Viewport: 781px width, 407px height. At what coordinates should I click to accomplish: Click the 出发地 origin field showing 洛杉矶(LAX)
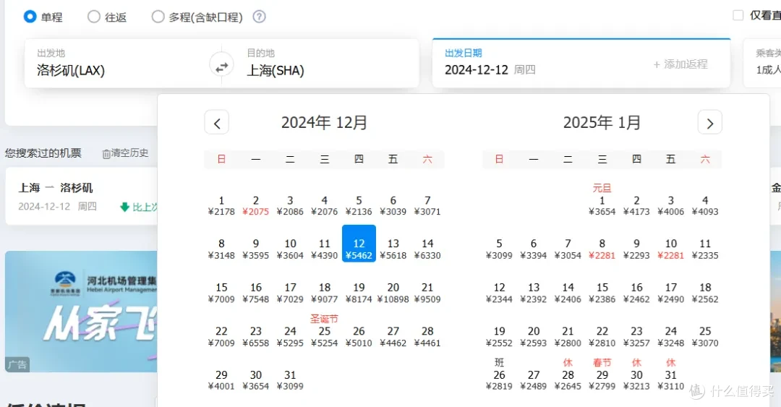coord(116,64)
